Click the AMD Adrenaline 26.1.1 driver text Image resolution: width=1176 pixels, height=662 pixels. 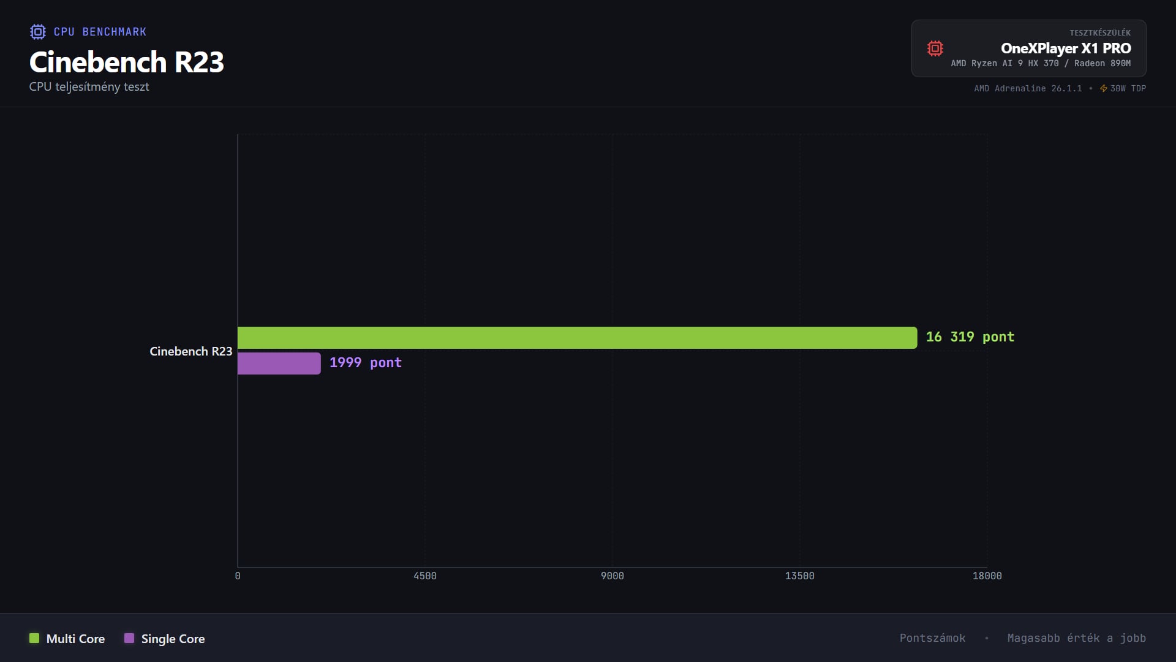1028,88
